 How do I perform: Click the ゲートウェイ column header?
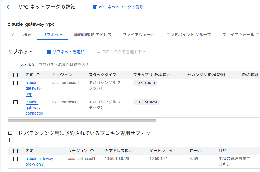coord(161,151)
